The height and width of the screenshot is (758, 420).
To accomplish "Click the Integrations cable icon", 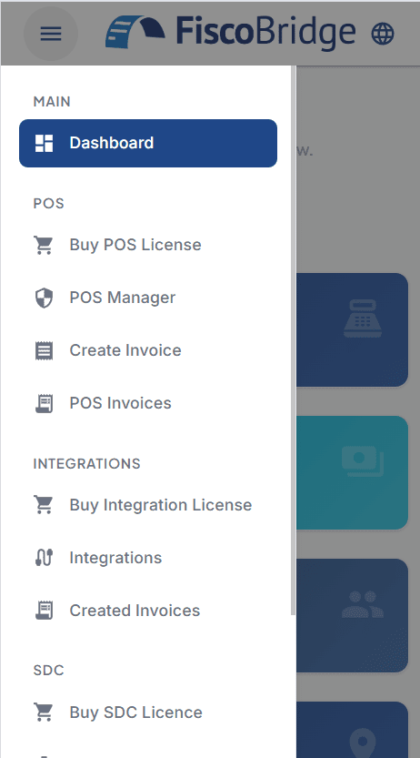I will click(x=44, y=558).
